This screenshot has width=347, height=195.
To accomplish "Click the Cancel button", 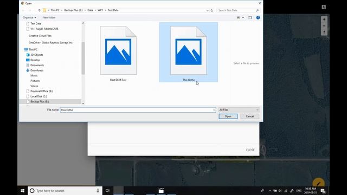I will click(x=249, y=116).
